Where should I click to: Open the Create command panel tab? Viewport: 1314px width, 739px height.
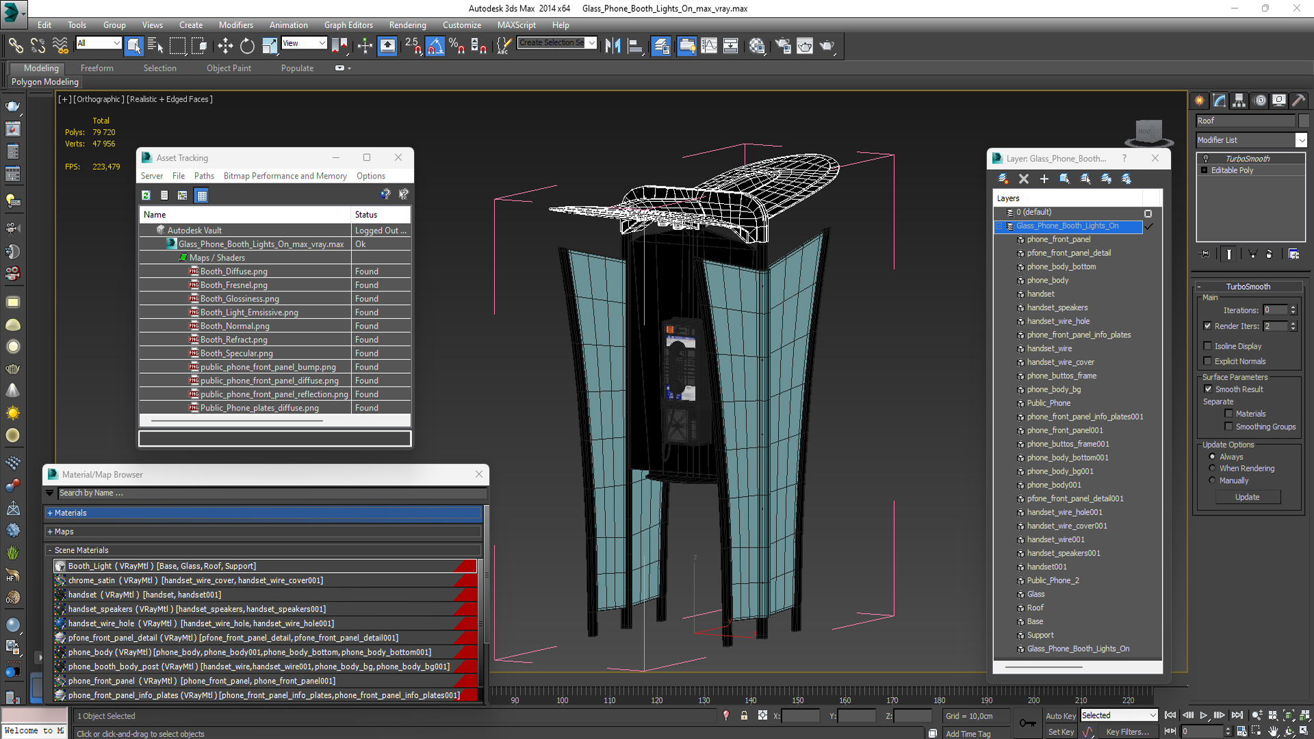pyautogui.click(x=1200, y=101)
